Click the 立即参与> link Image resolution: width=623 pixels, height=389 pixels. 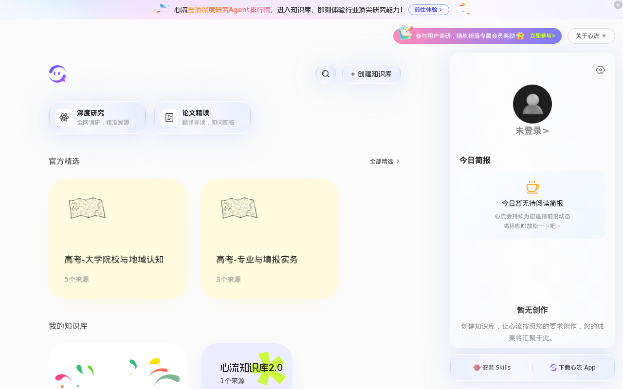[x=543, y=36]
